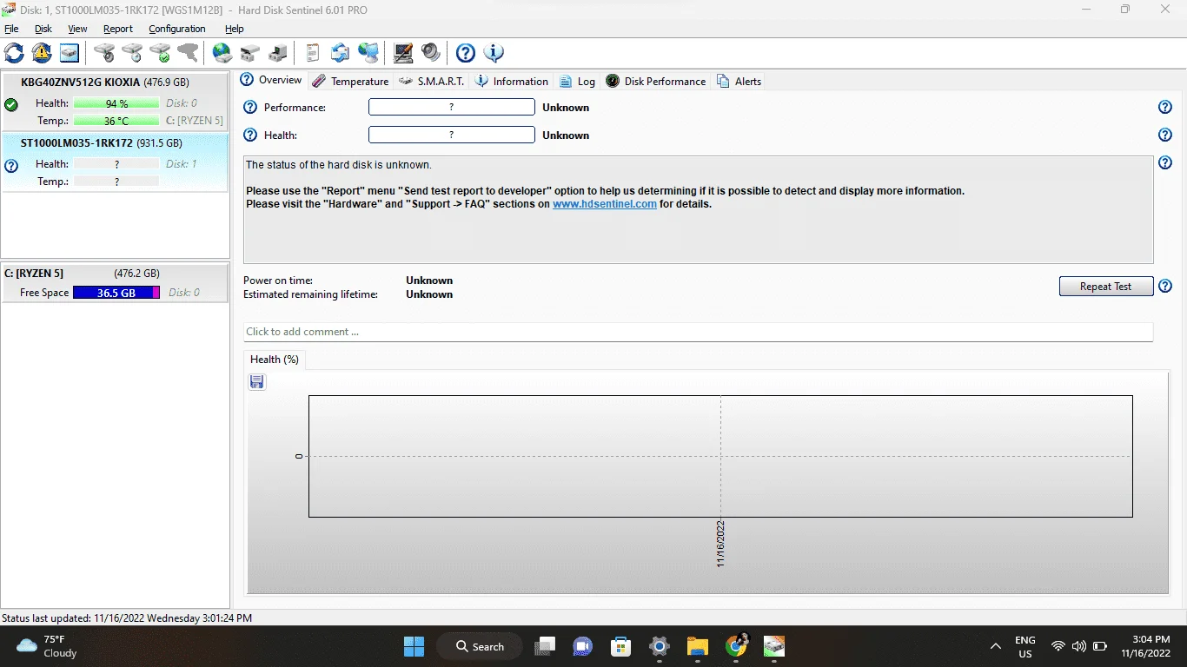Click the 'Estimated remaining lifetime:' label
1187x667 pixels.
[x=311, y=294]
